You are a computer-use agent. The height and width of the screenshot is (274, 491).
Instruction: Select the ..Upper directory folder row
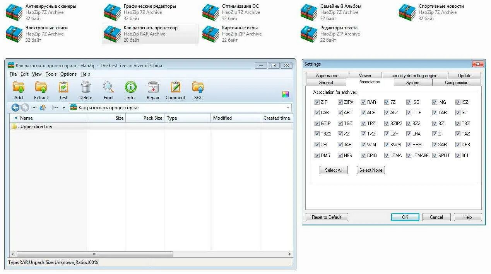tap(151, 127)
